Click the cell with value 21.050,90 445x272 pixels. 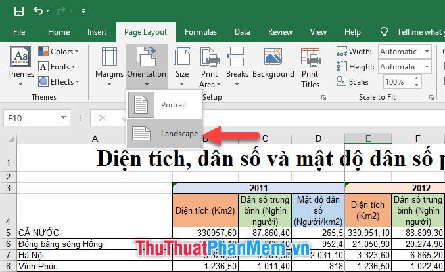(368, 244)
